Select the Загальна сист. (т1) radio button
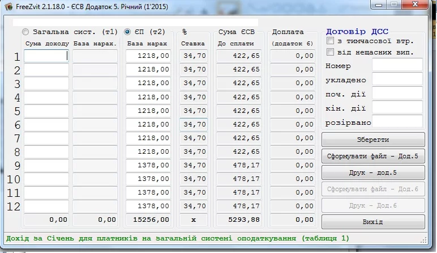The image size is (437, 253). [25, 32]
